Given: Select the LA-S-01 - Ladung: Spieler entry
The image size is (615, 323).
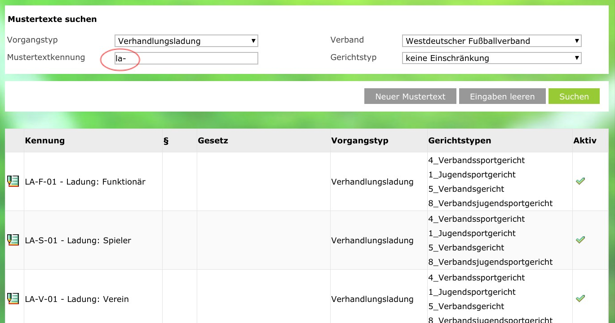Looking at the screenshot, I should 78,241.
